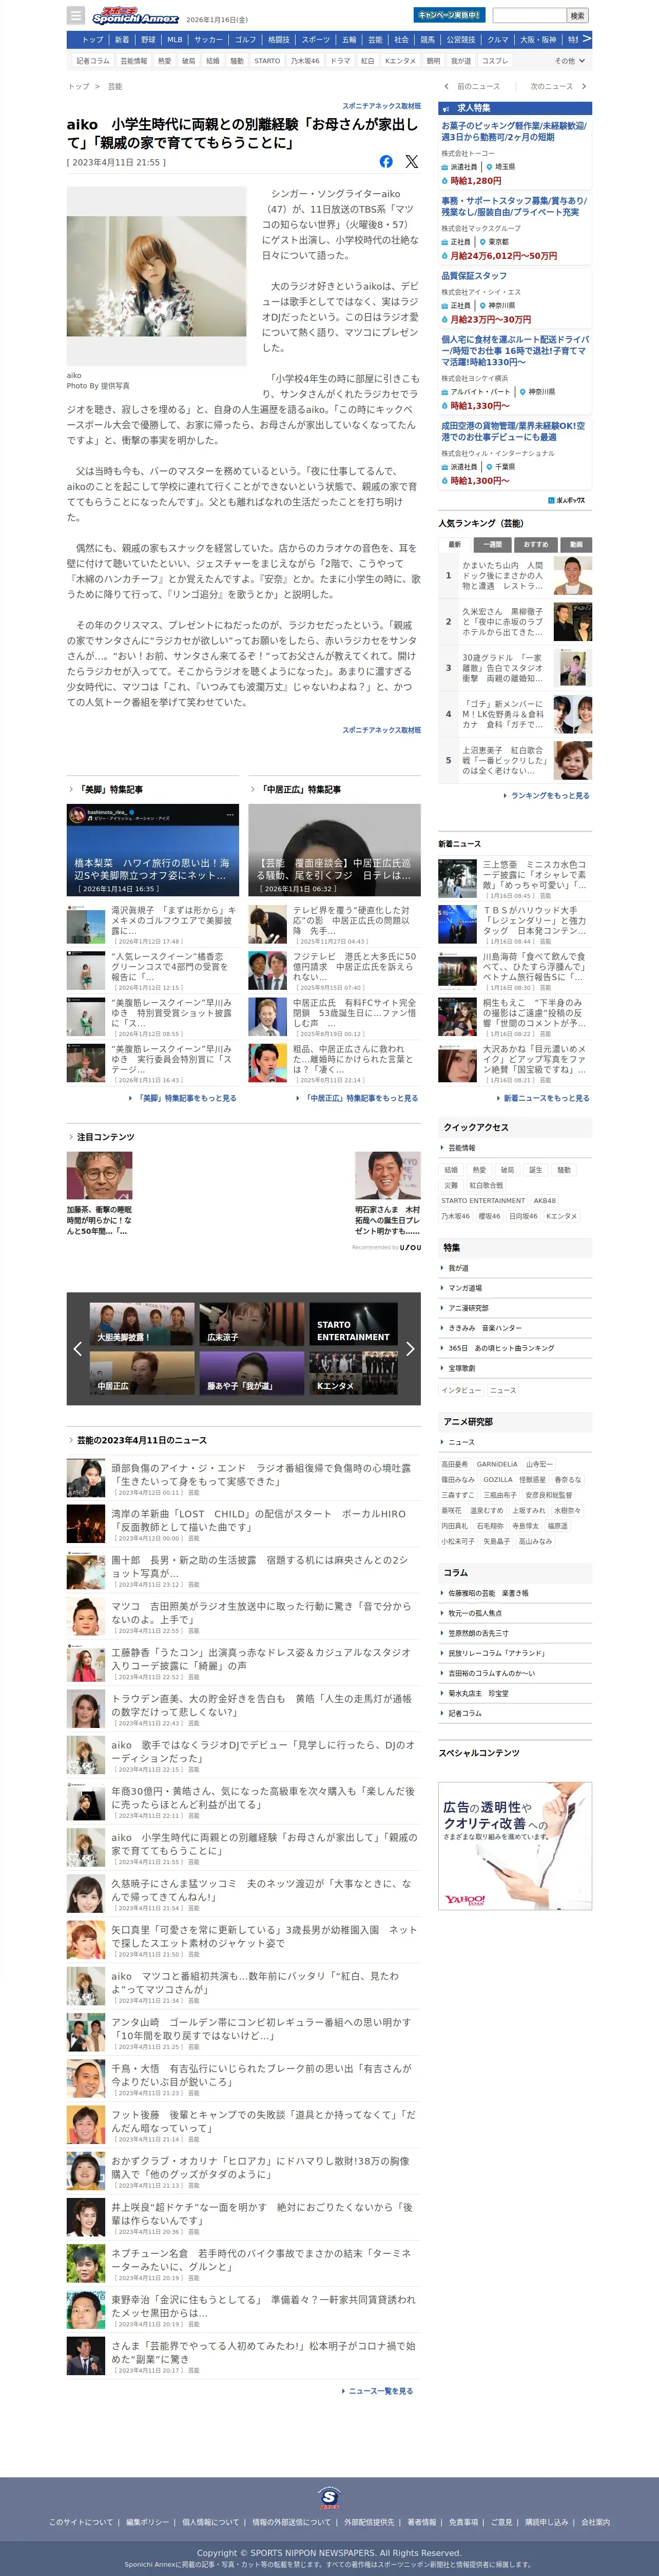
Task: Open the 中居正広氏巡る騒動 featured thumbnail
Action: (x=335, y=850)
